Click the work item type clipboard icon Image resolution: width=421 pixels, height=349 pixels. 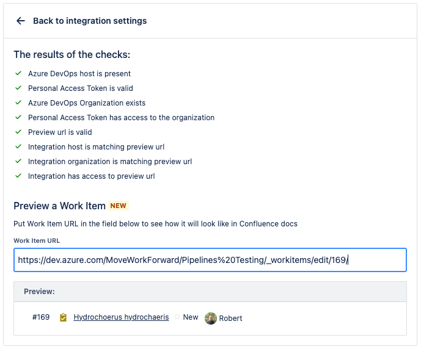[63, 318]
